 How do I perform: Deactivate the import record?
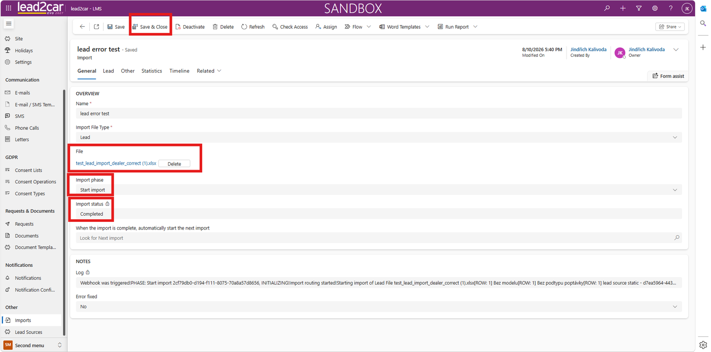(190, 27)
